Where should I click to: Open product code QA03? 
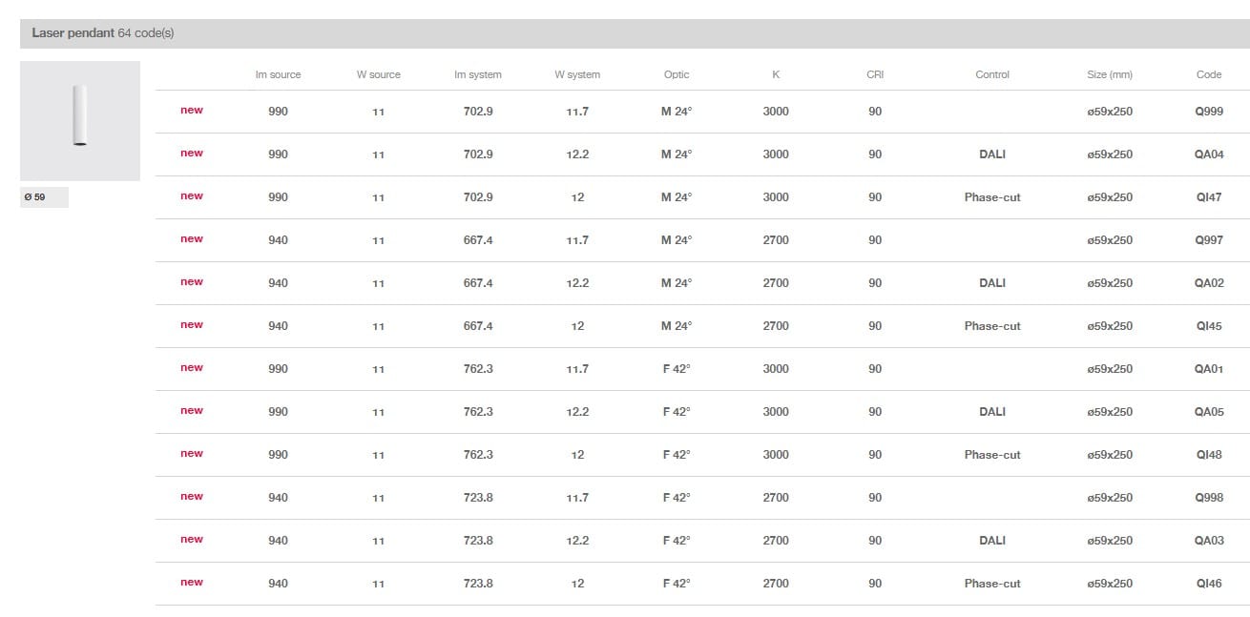point(1208,541)
